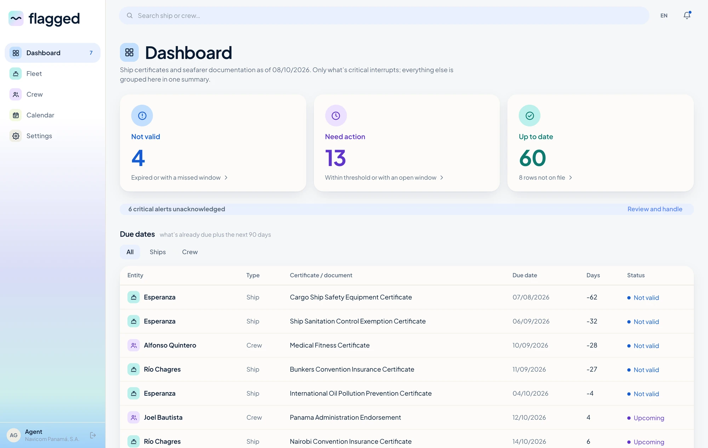The height and width of the screenshot is (448, 708).
Task: Click the Up to date checkmark icon
Action: [530, 116]
